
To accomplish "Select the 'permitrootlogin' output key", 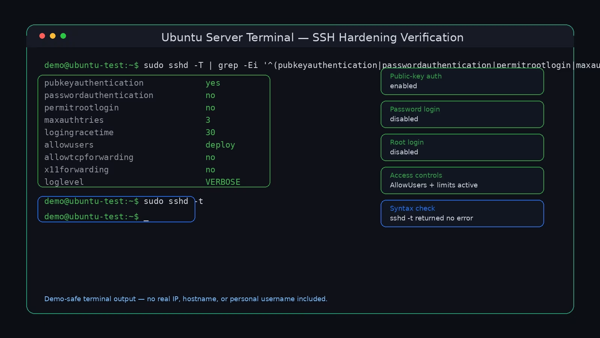I will (x=81, y=108).
